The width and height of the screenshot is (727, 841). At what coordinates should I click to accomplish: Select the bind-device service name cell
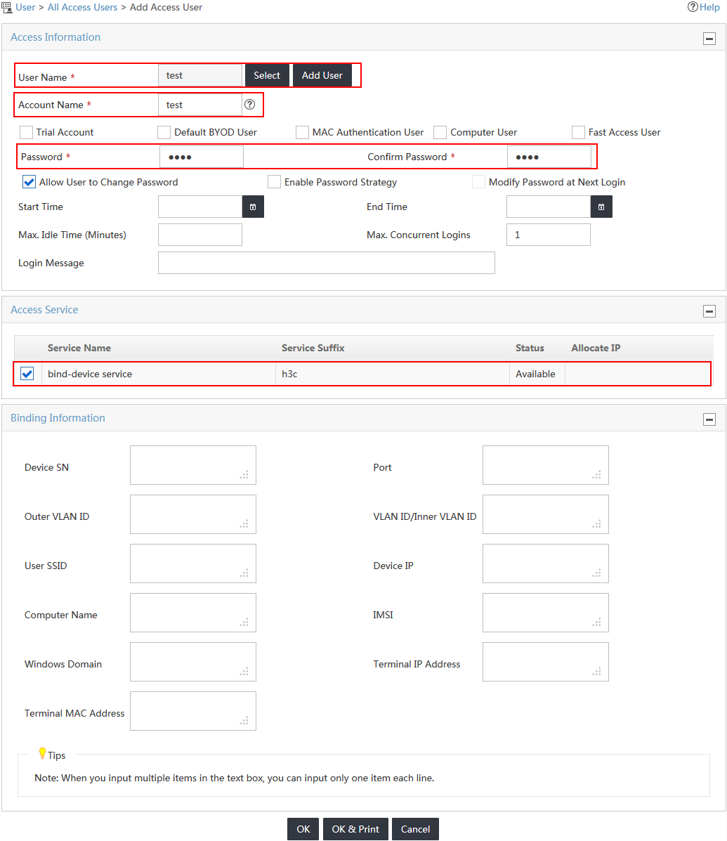click(x=159, y=374)
